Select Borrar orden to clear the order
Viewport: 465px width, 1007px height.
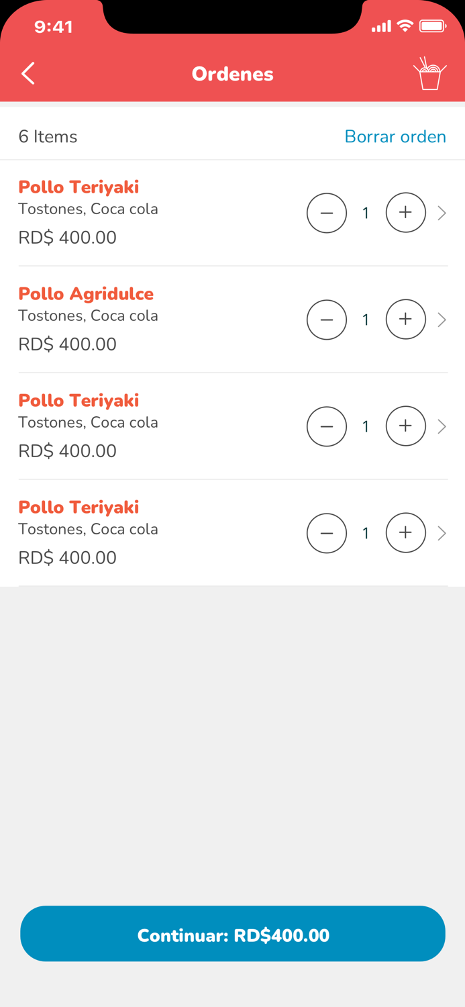395,136
